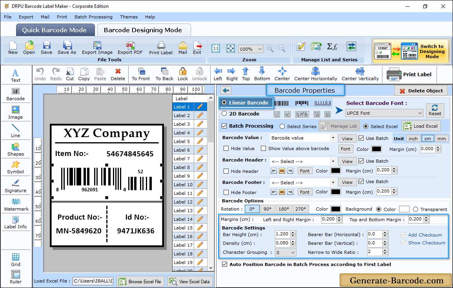Click the Print Label icon in File Tools
This screenshot has width=453, height=288.
[161, 48]
